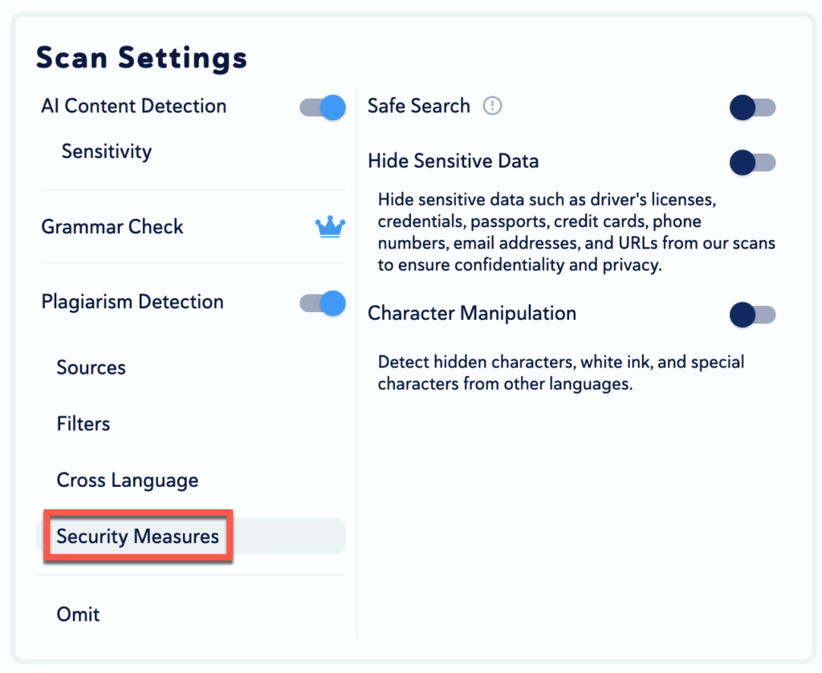Open the Sensitivity sub-setting
This screenshot has width=822, height=673.
[x=107, y=152]
